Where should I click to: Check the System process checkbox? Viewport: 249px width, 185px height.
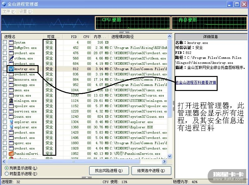5,42
